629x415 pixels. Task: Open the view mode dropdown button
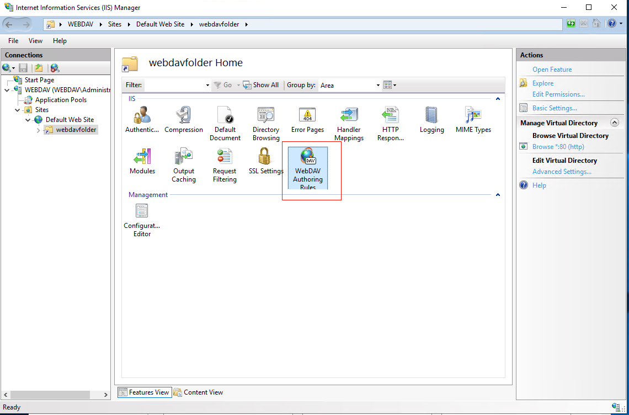pyautogui.click(x=390, y=85)
